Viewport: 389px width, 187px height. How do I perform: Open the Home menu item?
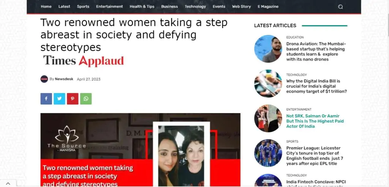[x=46, y=7]
